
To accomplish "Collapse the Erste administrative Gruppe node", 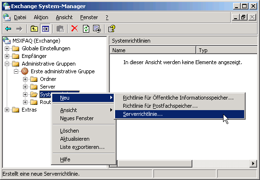I will pos(16,71).
